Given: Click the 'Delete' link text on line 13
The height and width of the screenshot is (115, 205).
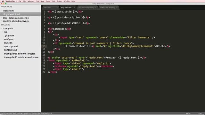Looking at the screenshot, I should click(160, 46).
